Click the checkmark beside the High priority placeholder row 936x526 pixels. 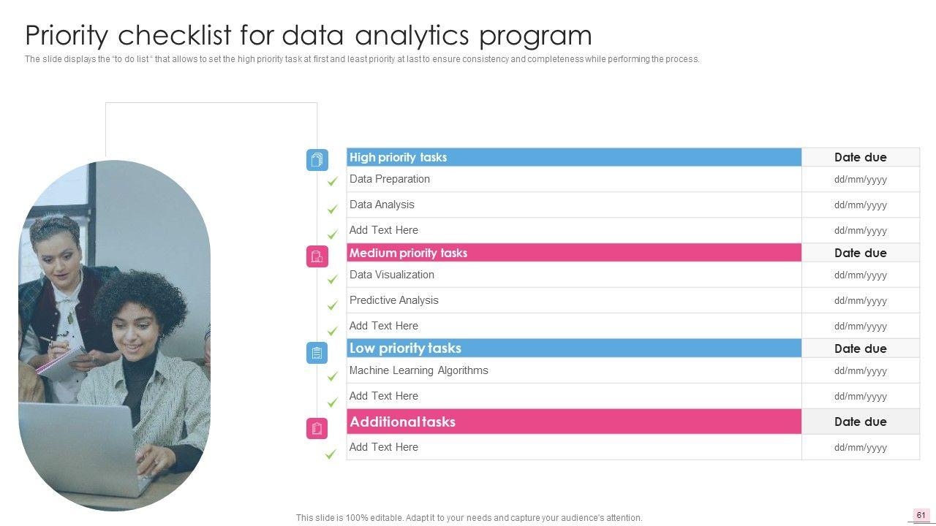333,235
